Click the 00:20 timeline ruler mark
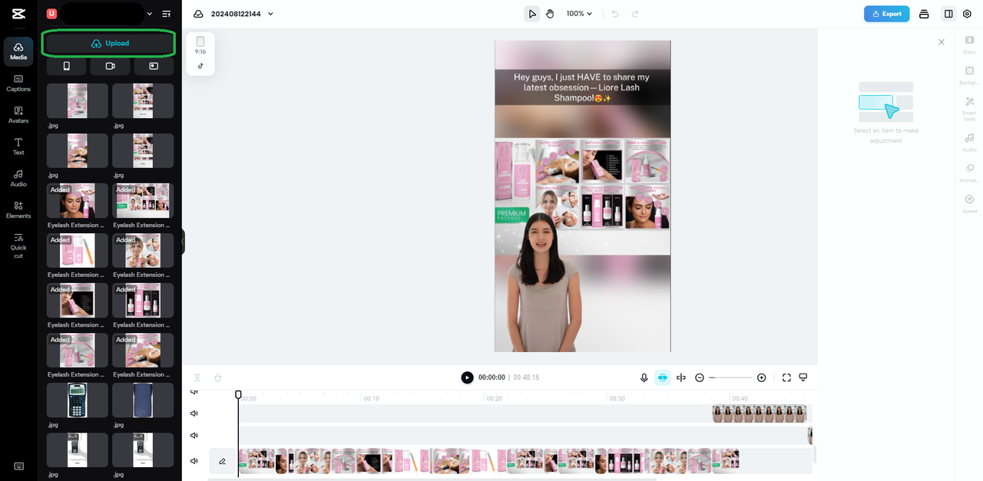The width and height of the screenshot is (983, 481). click(x=494, y=398)
